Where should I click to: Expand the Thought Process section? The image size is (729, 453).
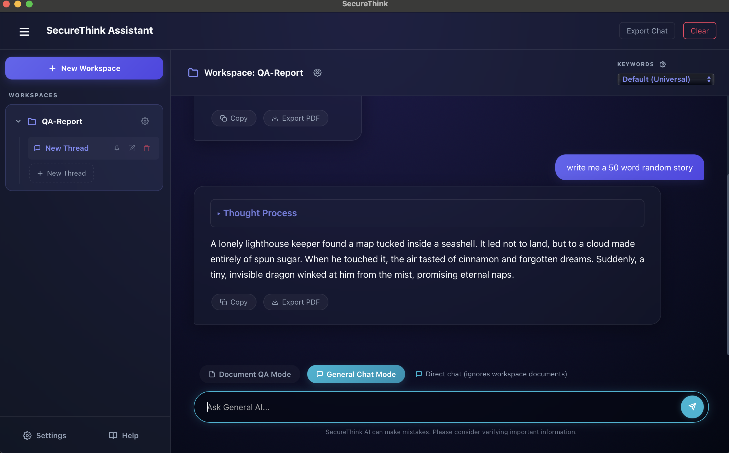427,213
